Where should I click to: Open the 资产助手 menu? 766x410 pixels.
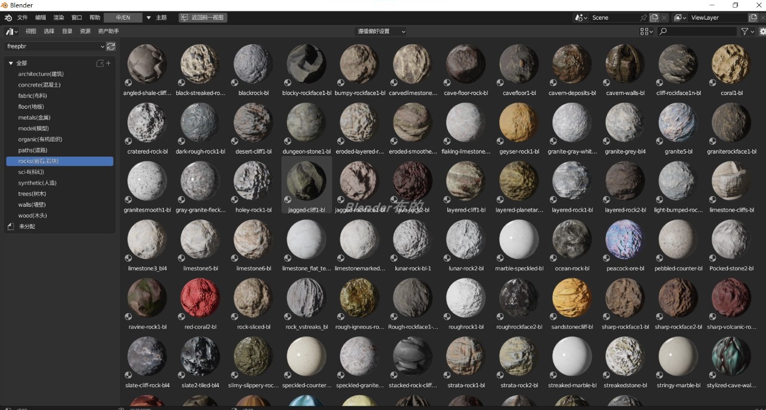click(x=109, y=32)
